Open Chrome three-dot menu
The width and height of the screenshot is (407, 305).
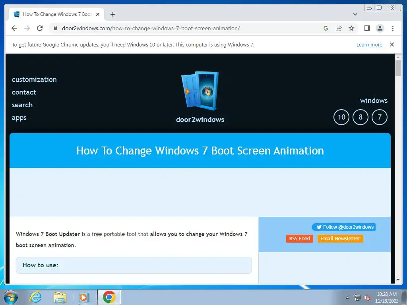pos(393,28)
